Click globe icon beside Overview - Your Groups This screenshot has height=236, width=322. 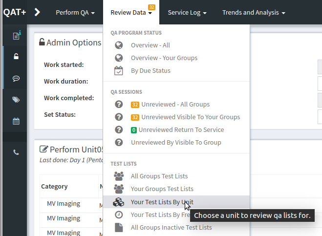[119, 58]
